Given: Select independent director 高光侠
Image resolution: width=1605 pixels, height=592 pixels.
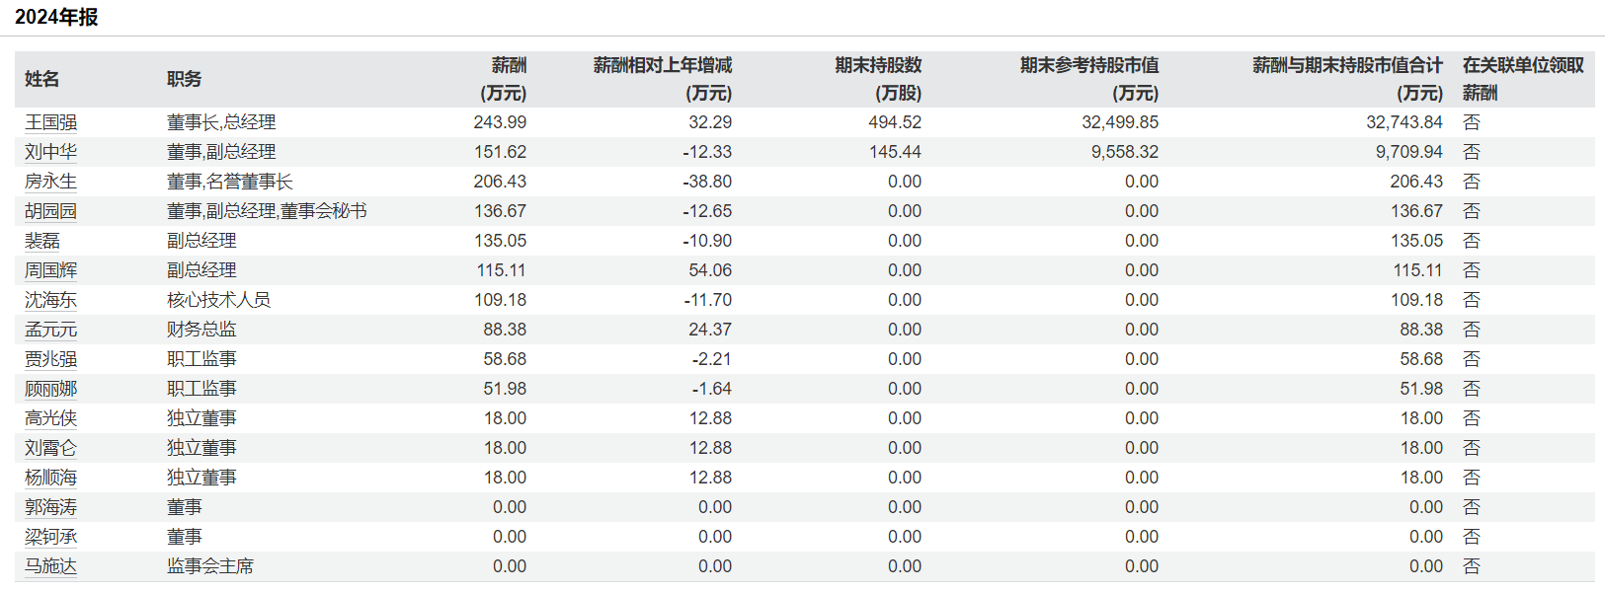Looking at the screenshot, I should click(50, 418).
